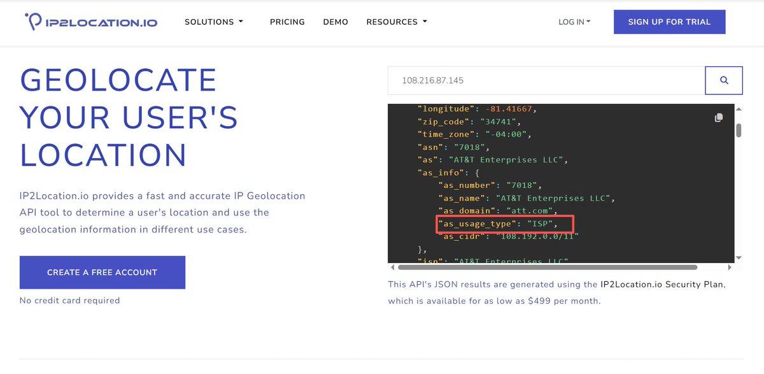Click the scroll-up arrow of the JSON panel

click(x=739, y=108)
